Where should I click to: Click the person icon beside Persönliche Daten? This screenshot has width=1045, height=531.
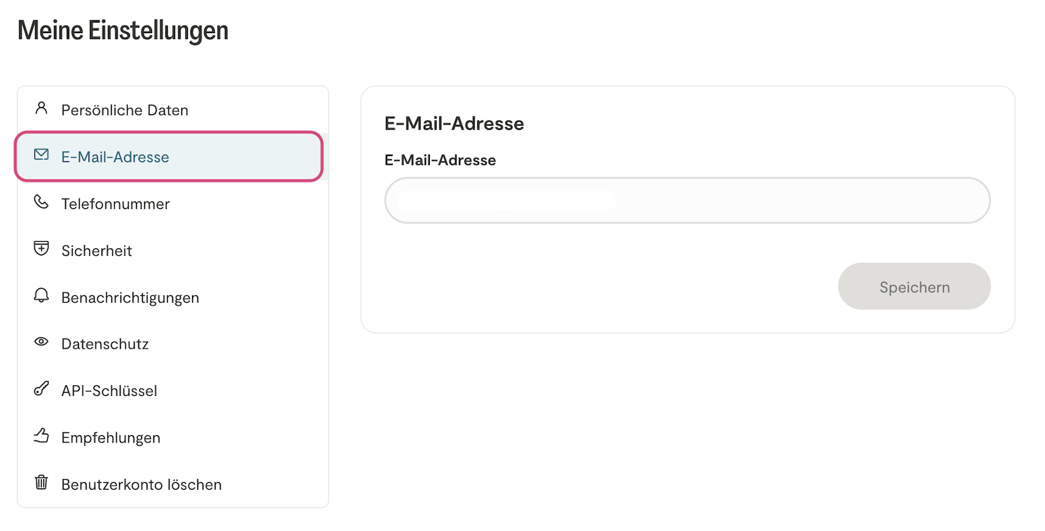(41, 108)
